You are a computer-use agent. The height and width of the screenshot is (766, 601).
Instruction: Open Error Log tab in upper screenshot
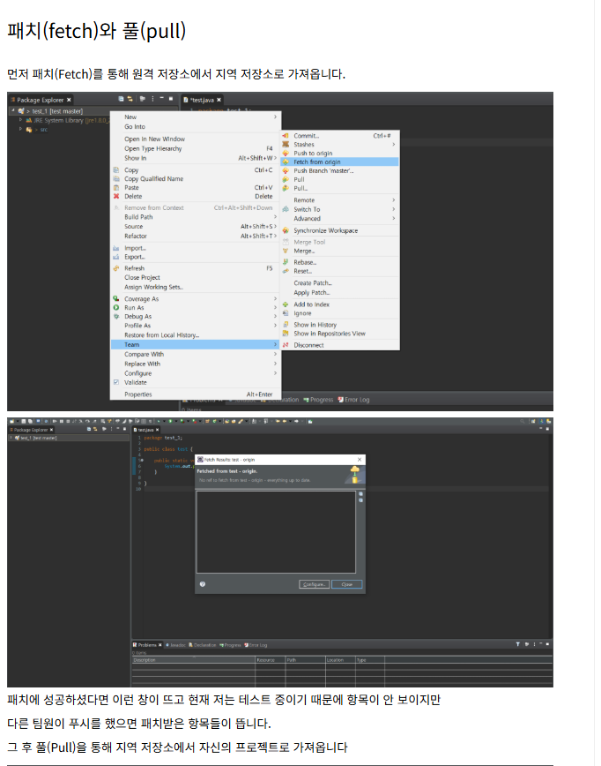(353, 400)
